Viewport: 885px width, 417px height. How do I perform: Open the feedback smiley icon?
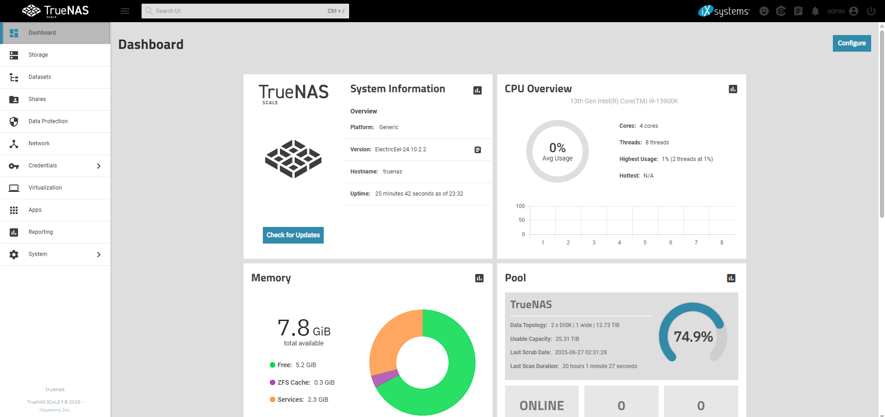pyautogui.click(x=764, y=11)
